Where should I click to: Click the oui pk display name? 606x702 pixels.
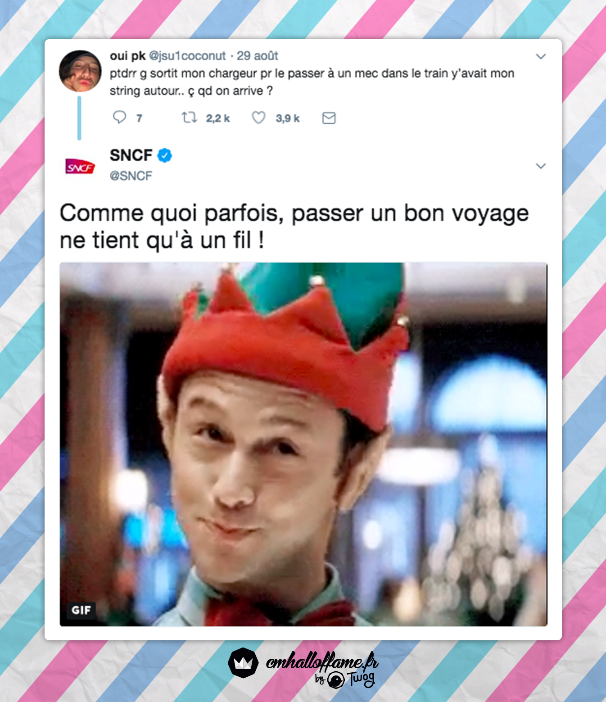click(x=127, y=56)
